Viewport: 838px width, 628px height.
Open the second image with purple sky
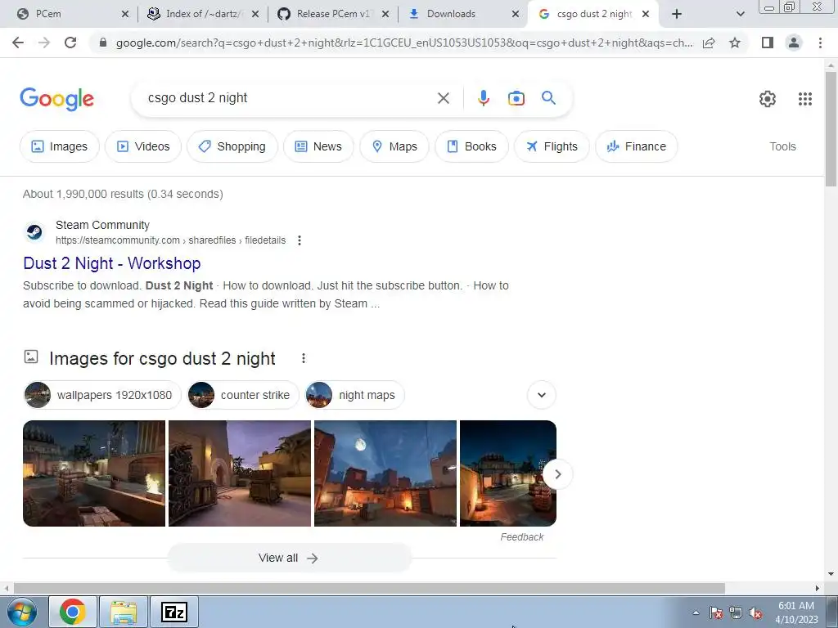point(240,473)
